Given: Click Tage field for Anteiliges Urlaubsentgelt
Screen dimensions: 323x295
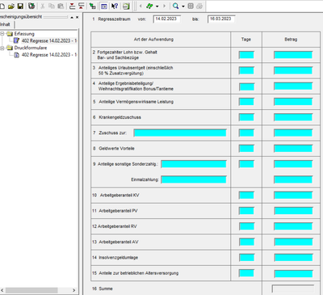Looking at the screenshot, I should coord(246,70).
